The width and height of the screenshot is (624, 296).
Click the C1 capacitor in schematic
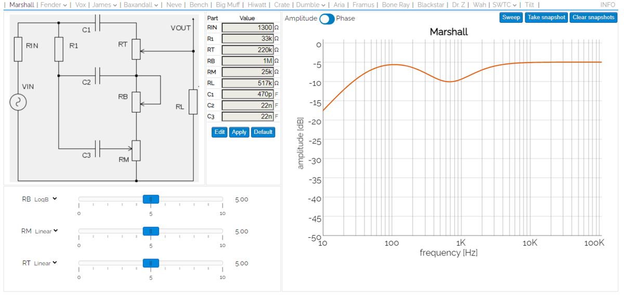click(x=98, y=23)
